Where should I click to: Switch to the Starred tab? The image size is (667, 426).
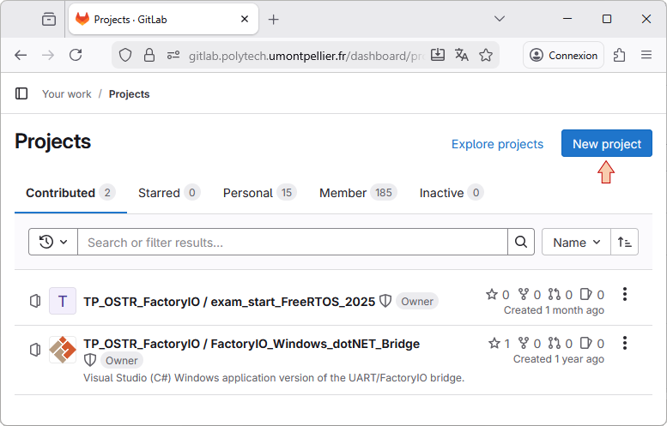[168, 193]
